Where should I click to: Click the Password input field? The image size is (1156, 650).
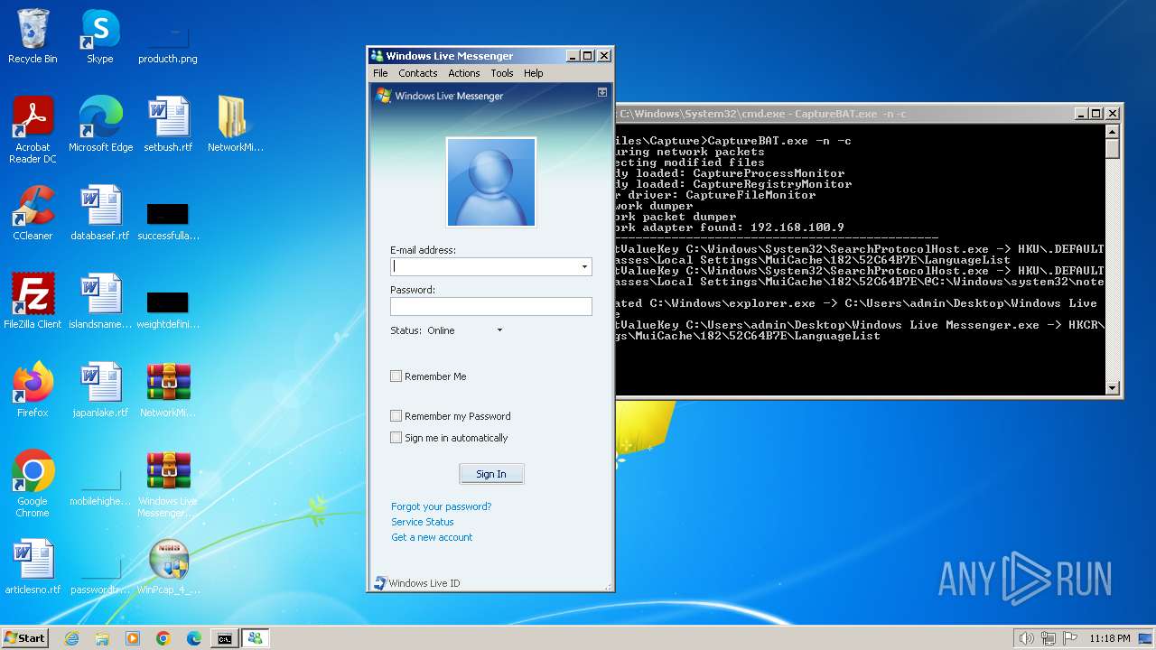point(491,307)
